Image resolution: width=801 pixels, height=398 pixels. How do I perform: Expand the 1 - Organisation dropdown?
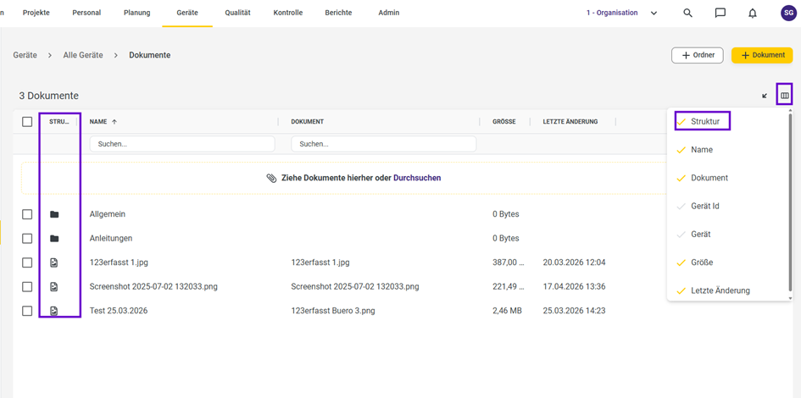tap(654, 14)
